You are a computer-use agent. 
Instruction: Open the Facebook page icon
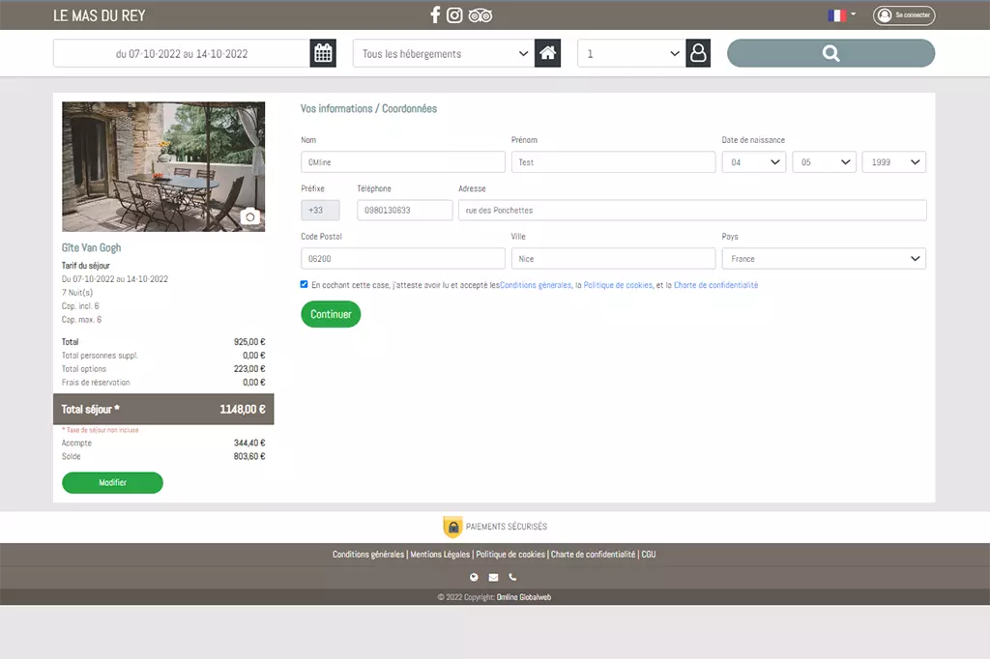tap(435, 15)
